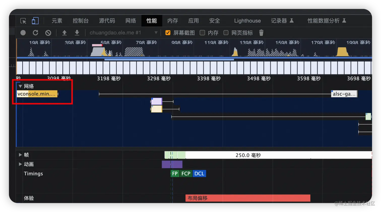Start recording with the record circle icon
Screen dimensions: 381x212
23,33
